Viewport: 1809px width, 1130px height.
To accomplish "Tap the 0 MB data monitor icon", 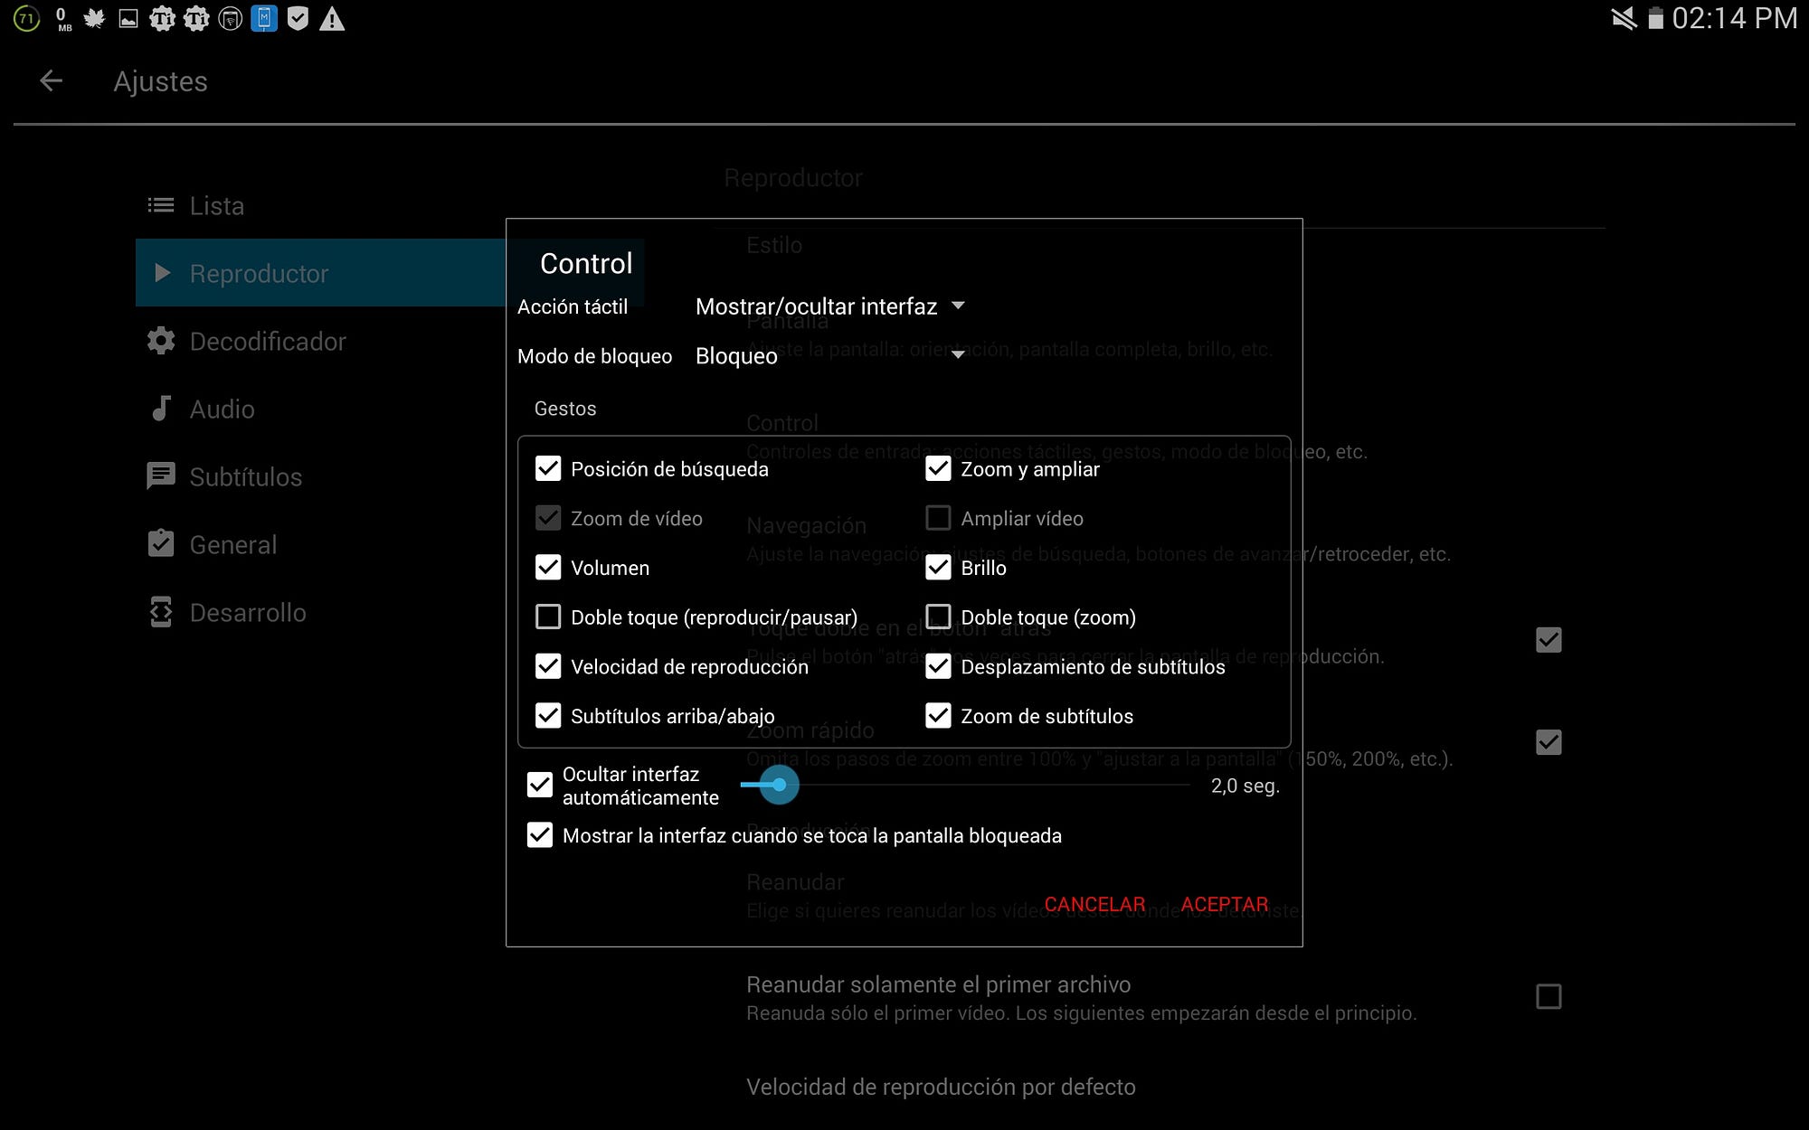I will pyautogui.click(x=62, y=19).
